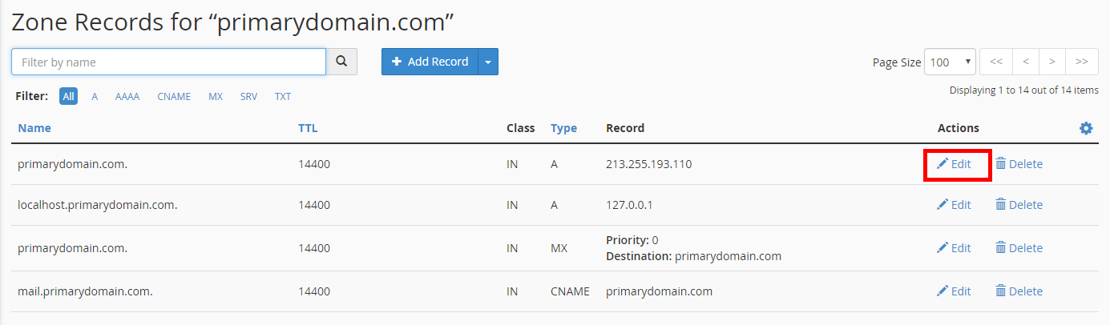
Task: Focus the Filter by name field
Action: point(168,62)
